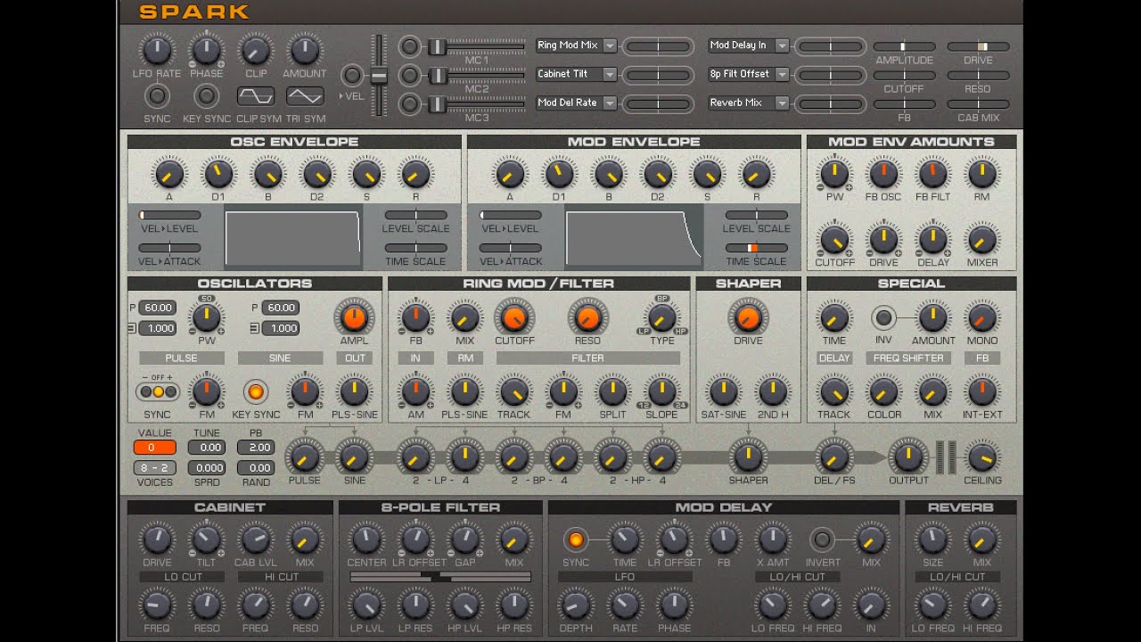Click the link icon beside pulse 1.000
Screen dimensions: 1141x642
(x=132, y=328)
